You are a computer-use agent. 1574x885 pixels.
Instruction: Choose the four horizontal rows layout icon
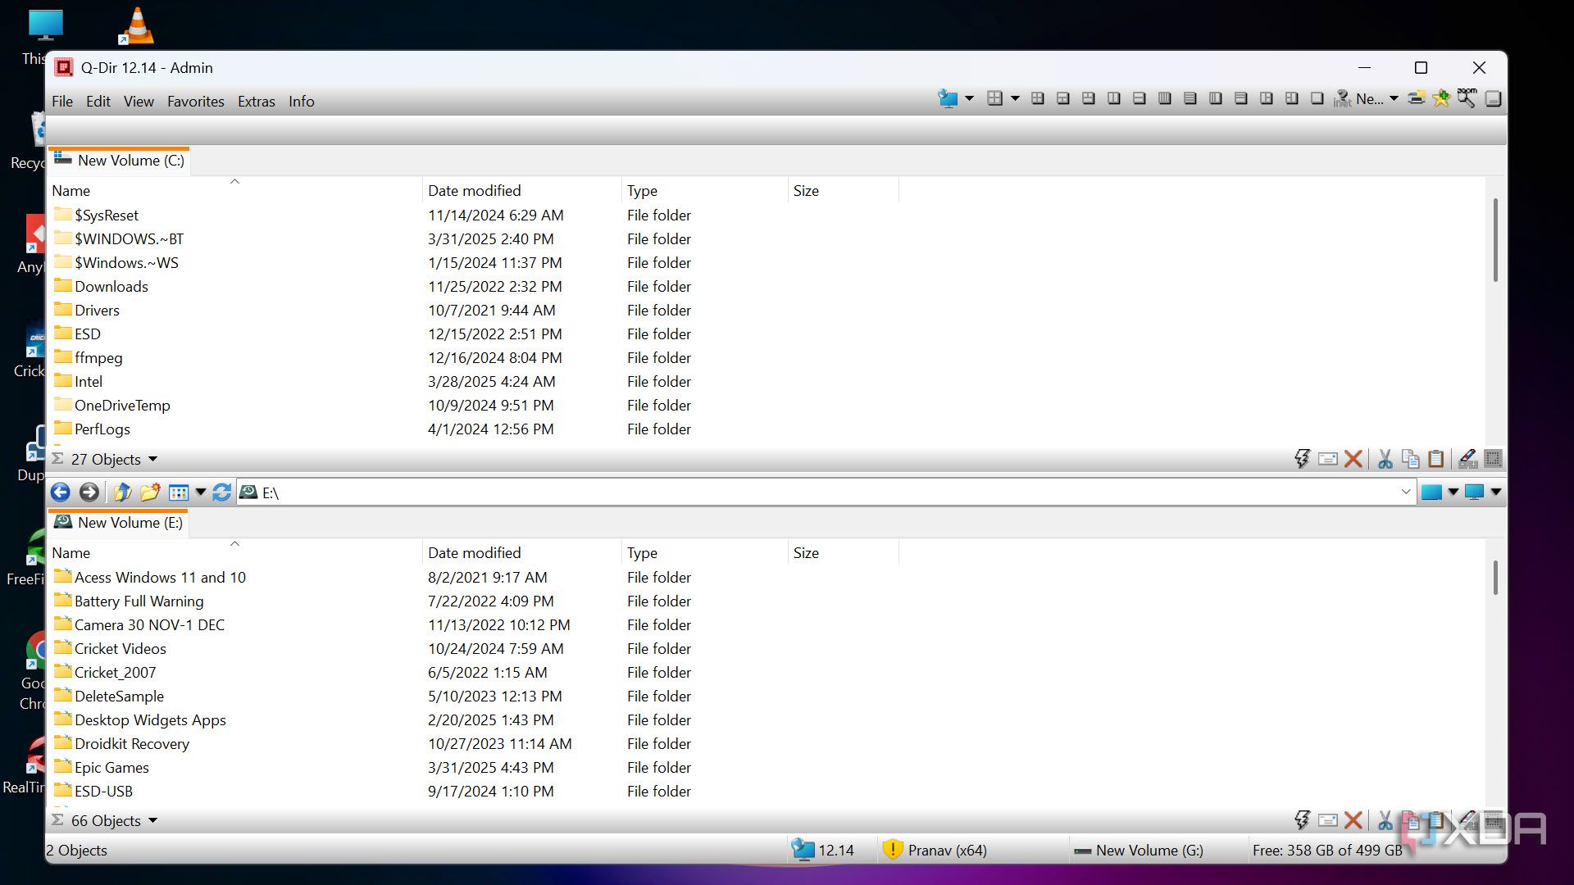tap(1190, 98)
